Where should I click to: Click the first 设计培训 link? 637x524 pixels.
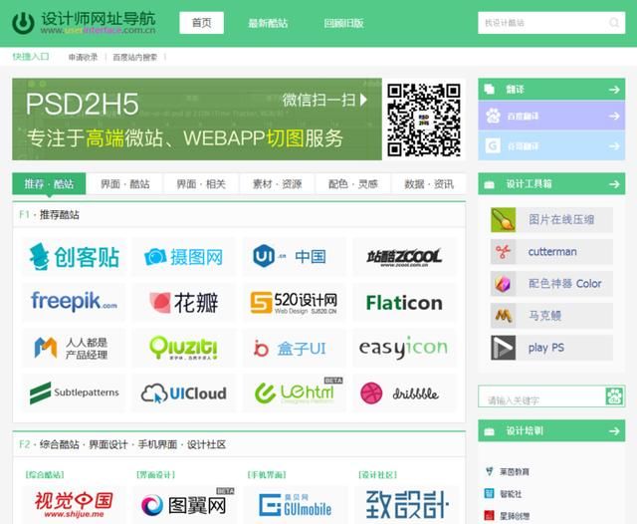pyautogui.click(x=515, y=472)
